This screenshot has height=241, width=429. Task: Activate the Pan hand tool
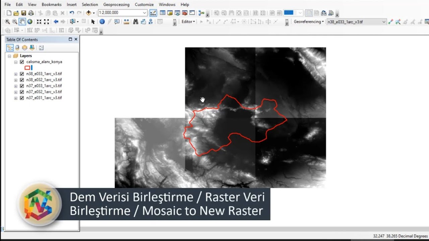(22, 21)
